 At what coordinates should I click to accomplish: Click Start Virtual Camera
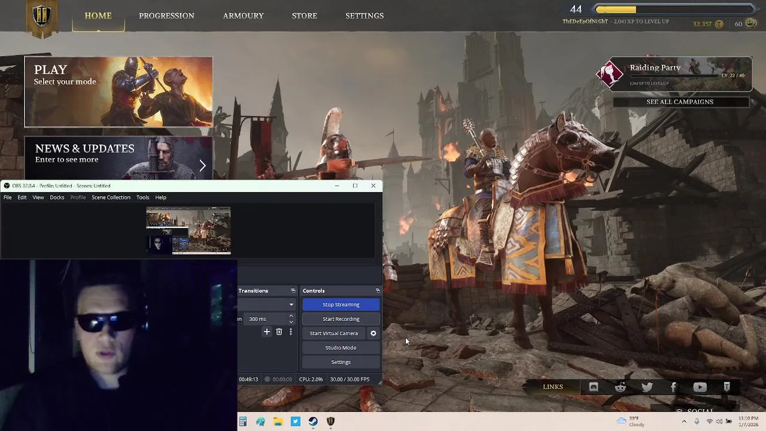pos(334,333)
